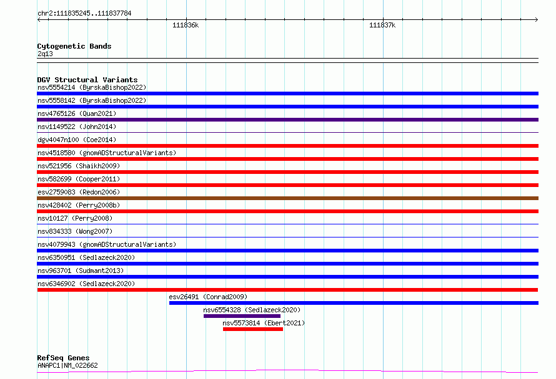Open nsv4765126 (Quan2021) variant label

coord(77,113)
